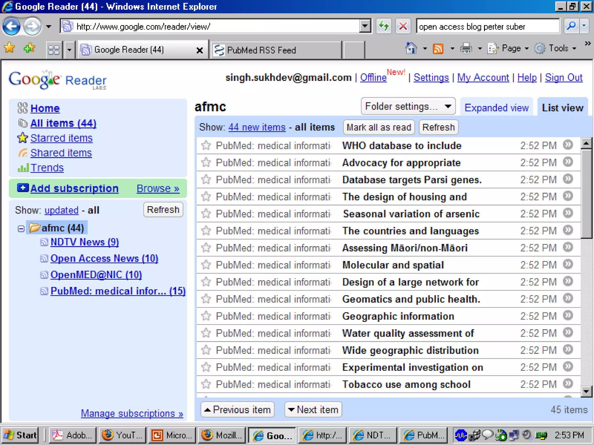Click the item list scroll-down arrow
Viewport: 594px width, 445px height.
(x=586, y=392)
